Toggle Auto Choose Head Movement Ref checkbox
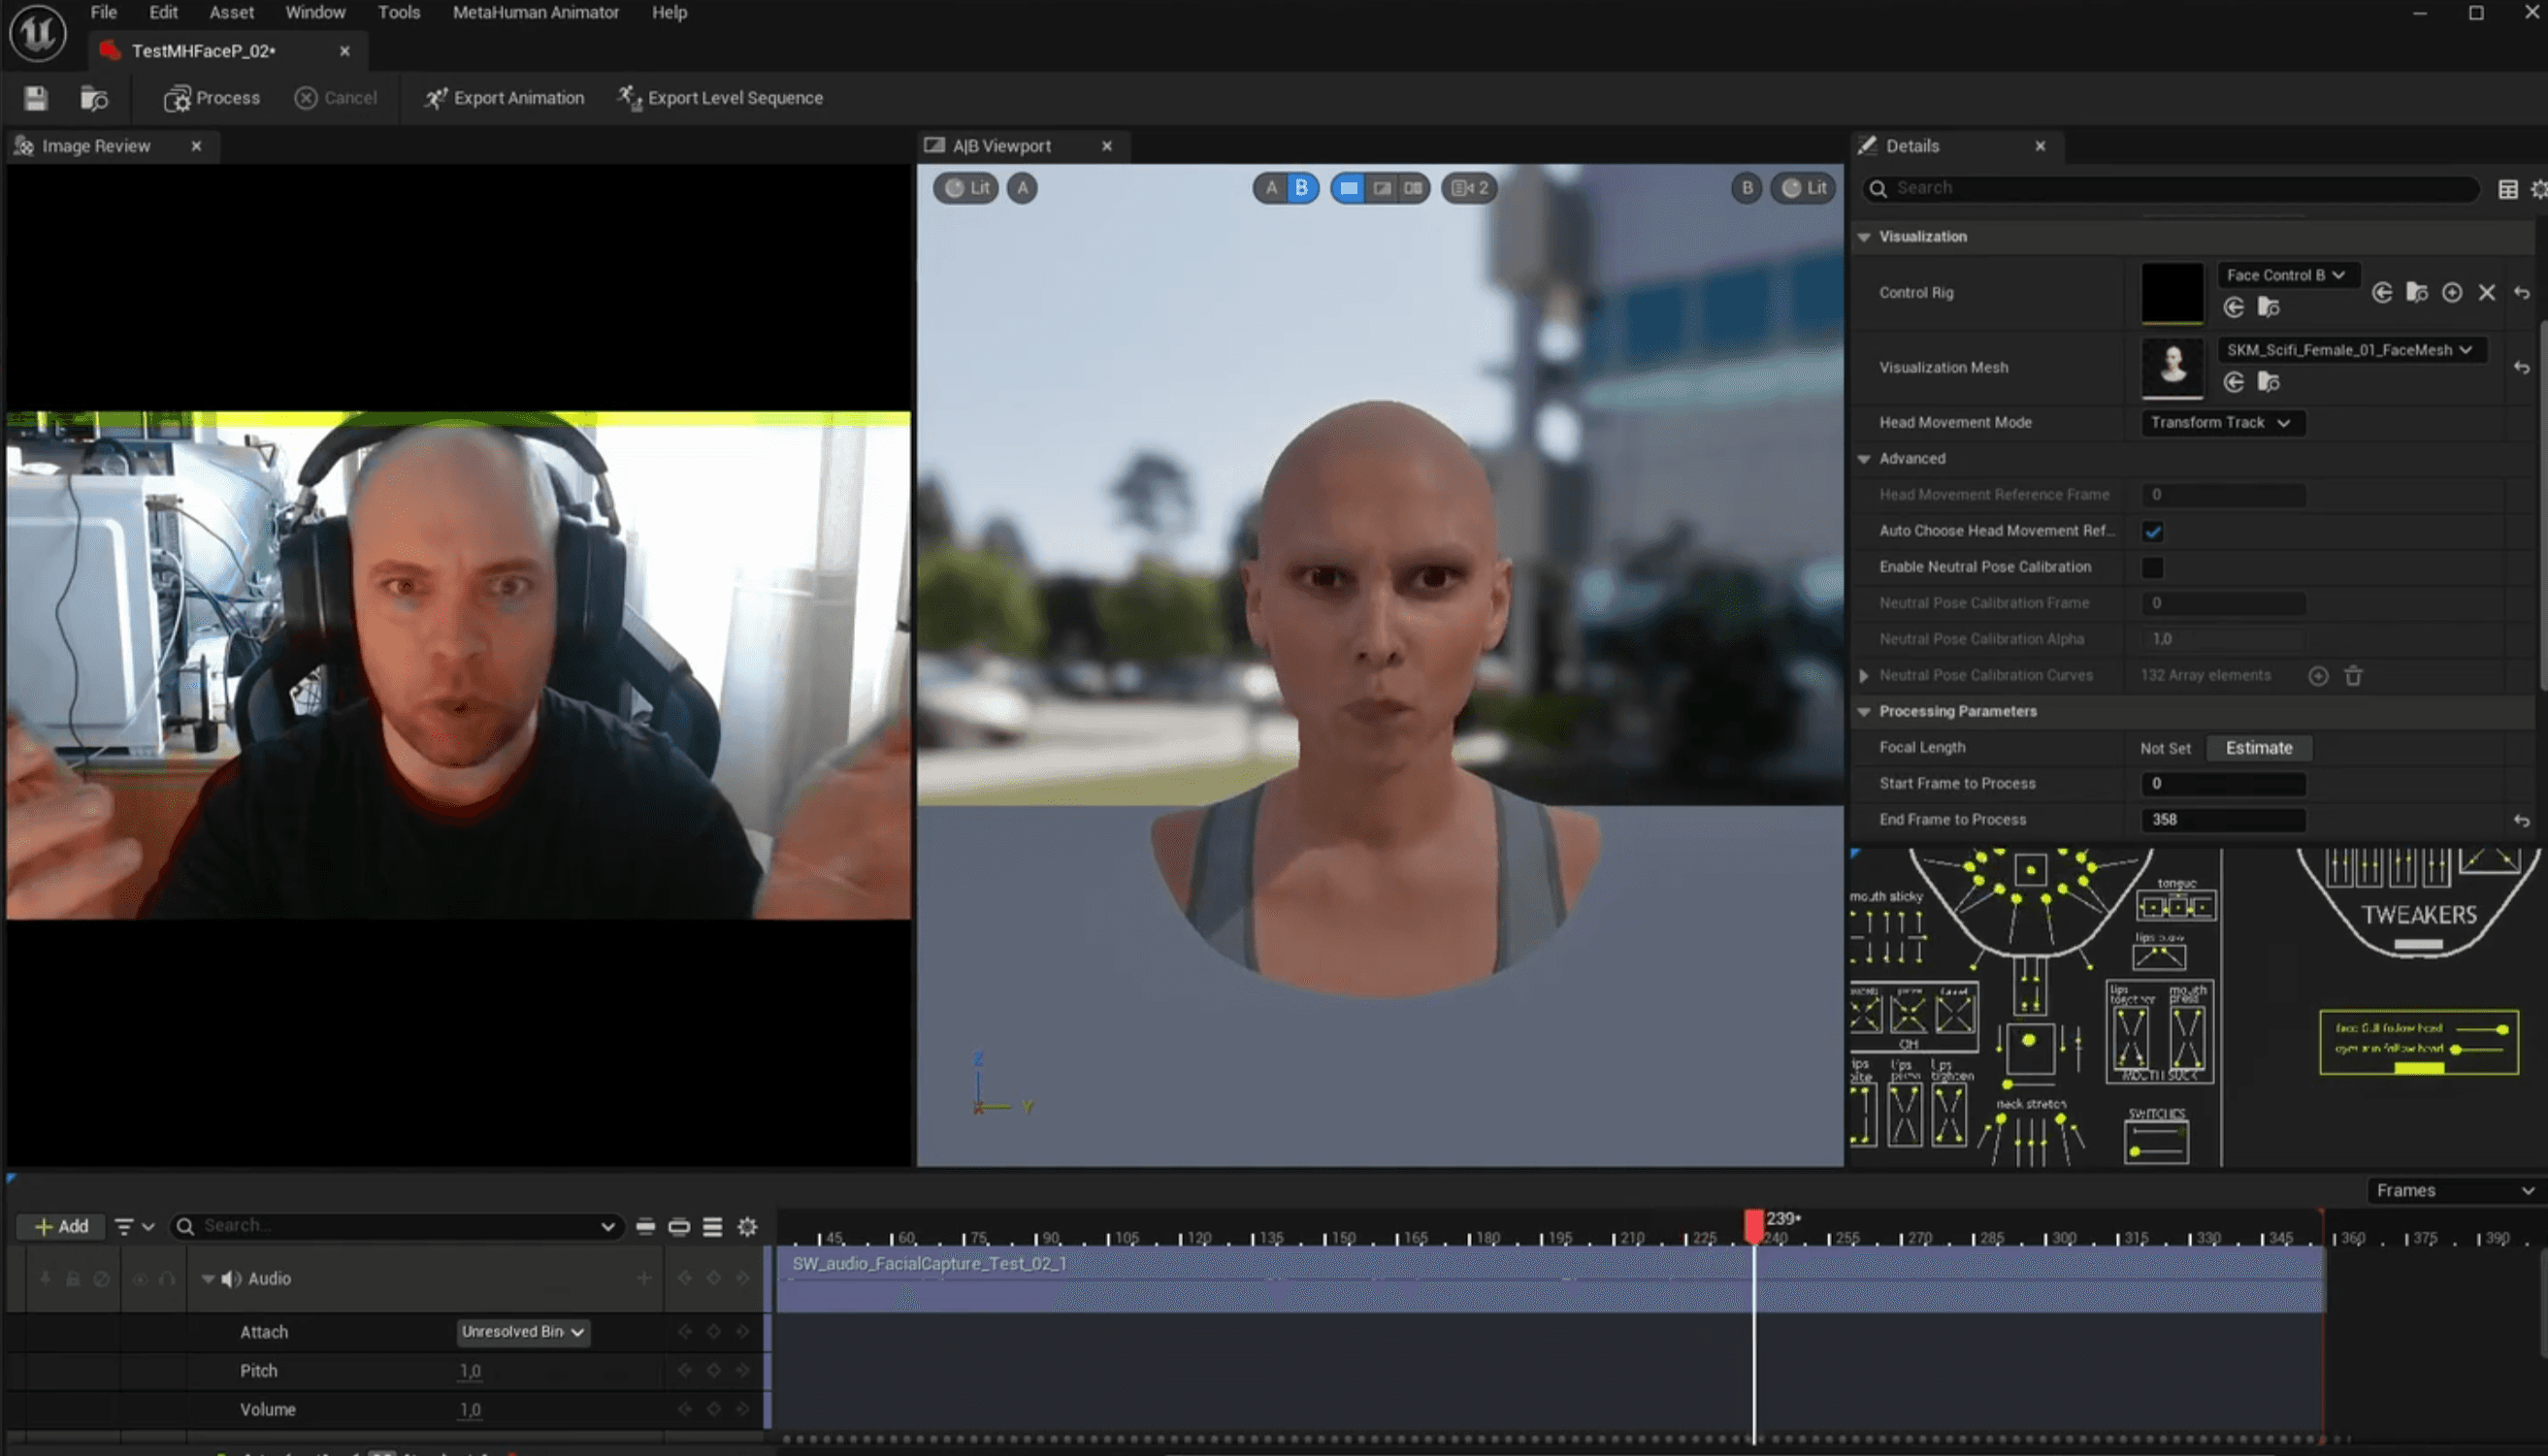This screenshot has height=1456, width=2548. point(2152,531)
